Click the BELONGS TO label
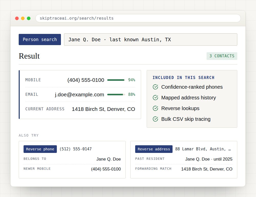This screenshot has height=197, width=256. coord(35,159)
